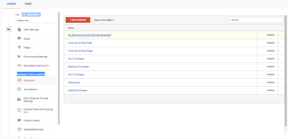Select Segments in sidebar

pyautogui.click(x=29, y=80)
